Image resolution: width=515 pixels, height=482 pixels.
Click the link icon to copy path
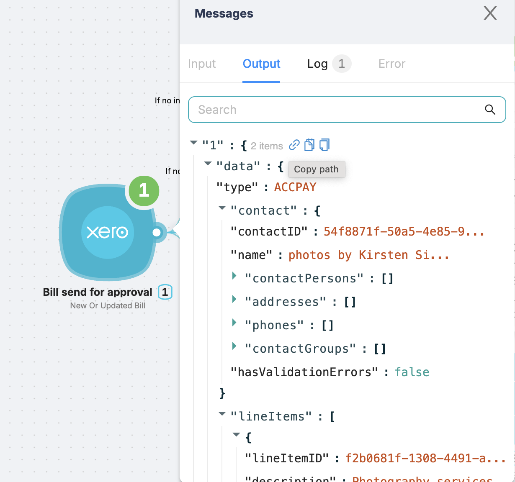point(294,145)
